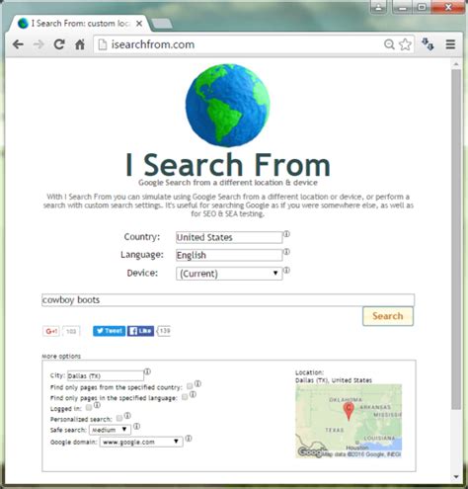Viewport: 468px width, 489px height.
Task: Click the info icon next to Device
Action: 286,271
